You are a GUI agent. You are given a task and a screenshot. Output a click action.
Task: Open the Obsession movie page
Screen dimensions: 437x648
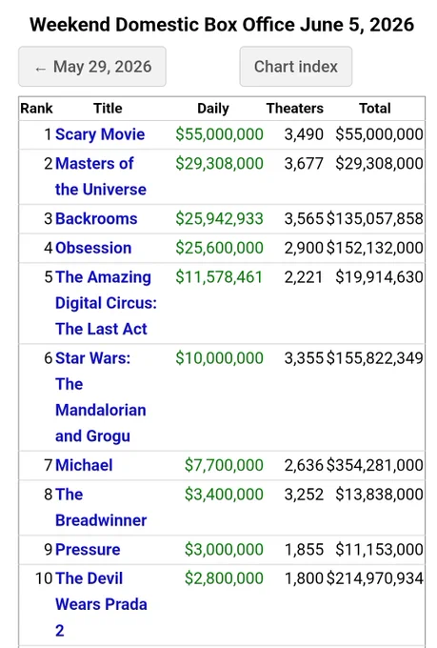tap(93, 248)
